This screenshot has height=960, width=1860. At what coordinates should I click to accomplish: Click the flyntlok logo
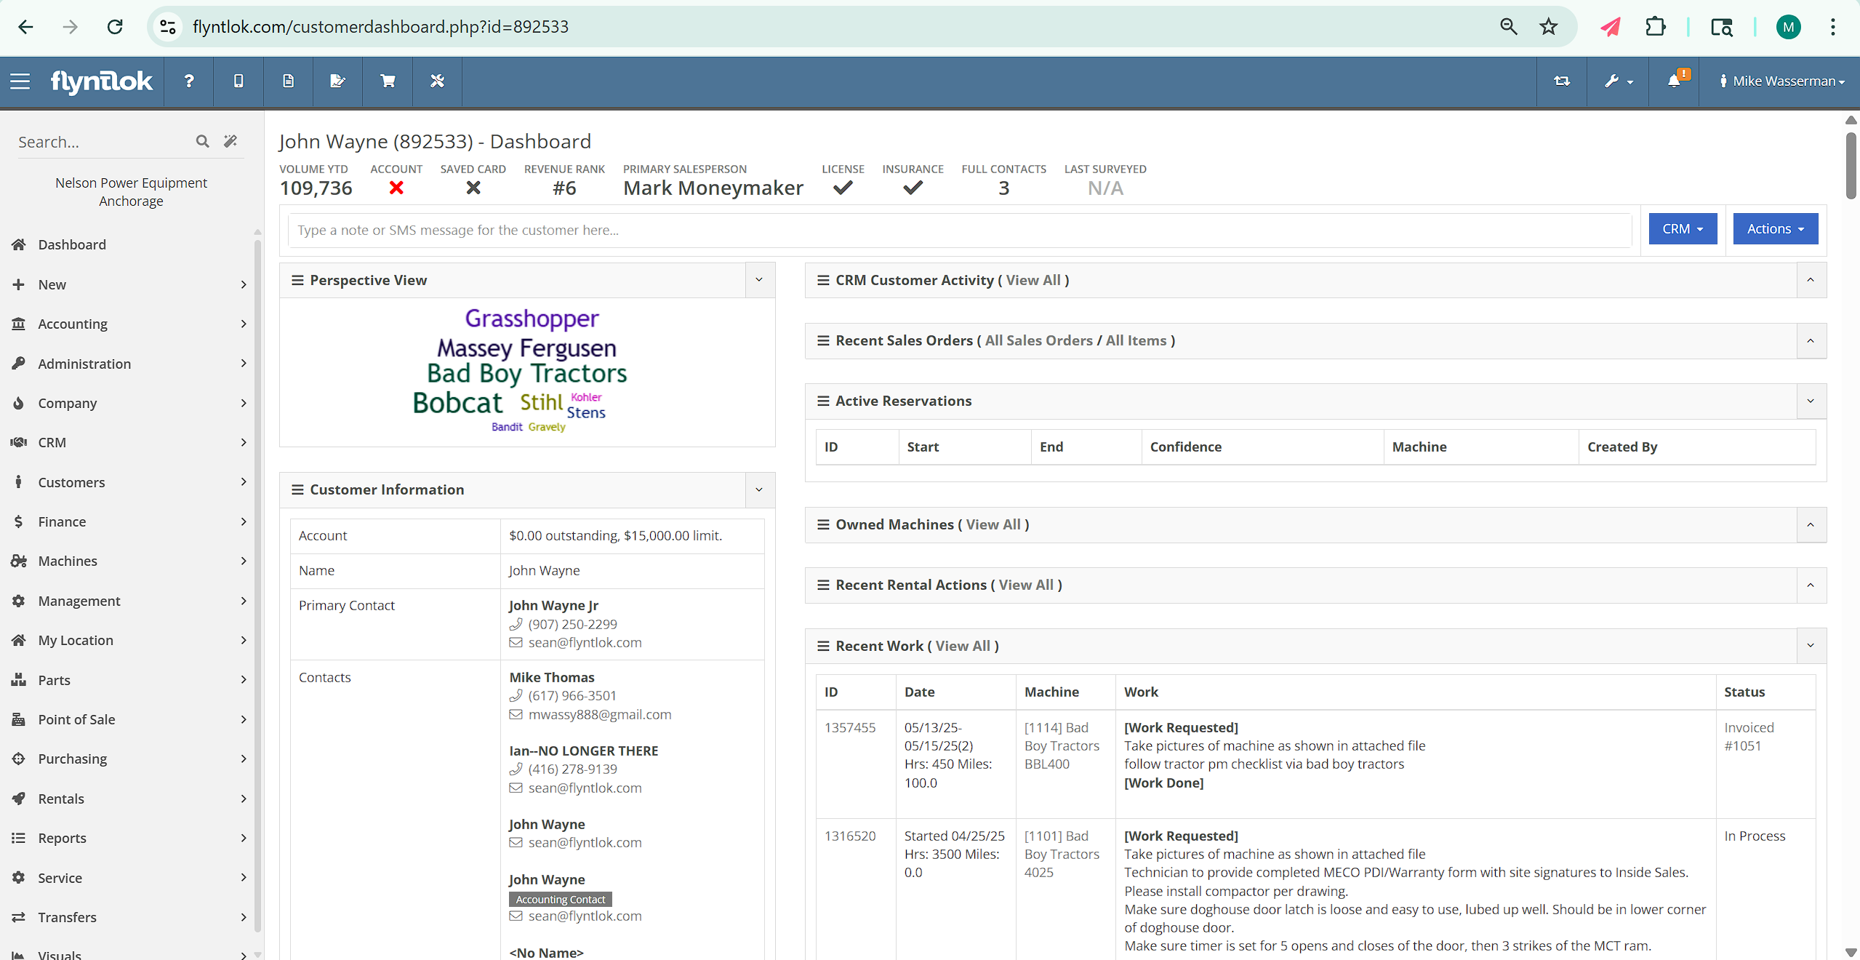click(x=102, y=81)
